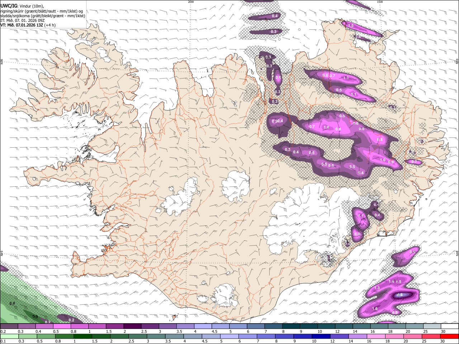Pick the 30 white swatch in upper legend
Image resolution: width=459 pixels, height=344 pixels.
click(x=450, y=326)
